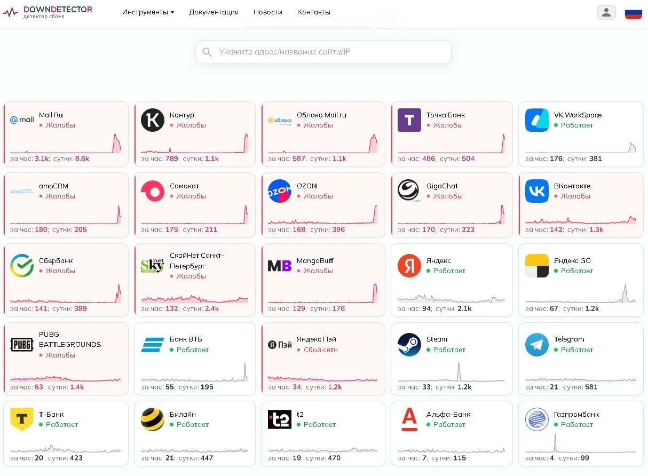Click the Самокат pink logo
Screen dimensions: 648x476
point(153,191)
